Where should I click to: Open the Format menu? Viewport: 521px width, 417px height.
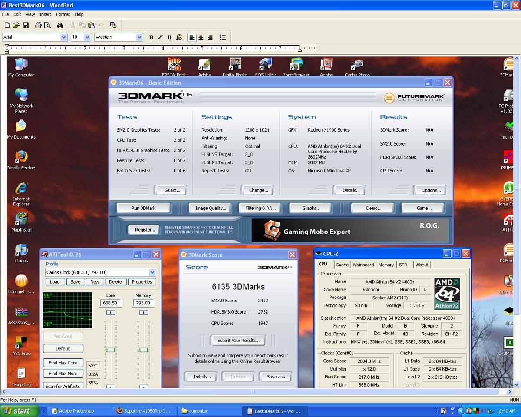click(x=63, y=14)
